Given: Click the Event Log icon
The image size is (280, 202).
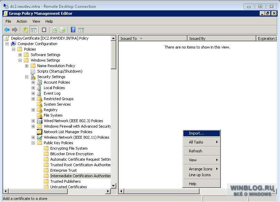Looking at the screenshot, I should click(40, 93).
